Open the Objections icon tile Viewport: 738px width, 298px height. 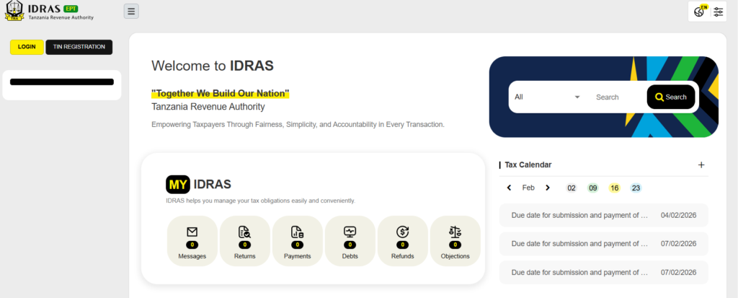tap(455, 241)
